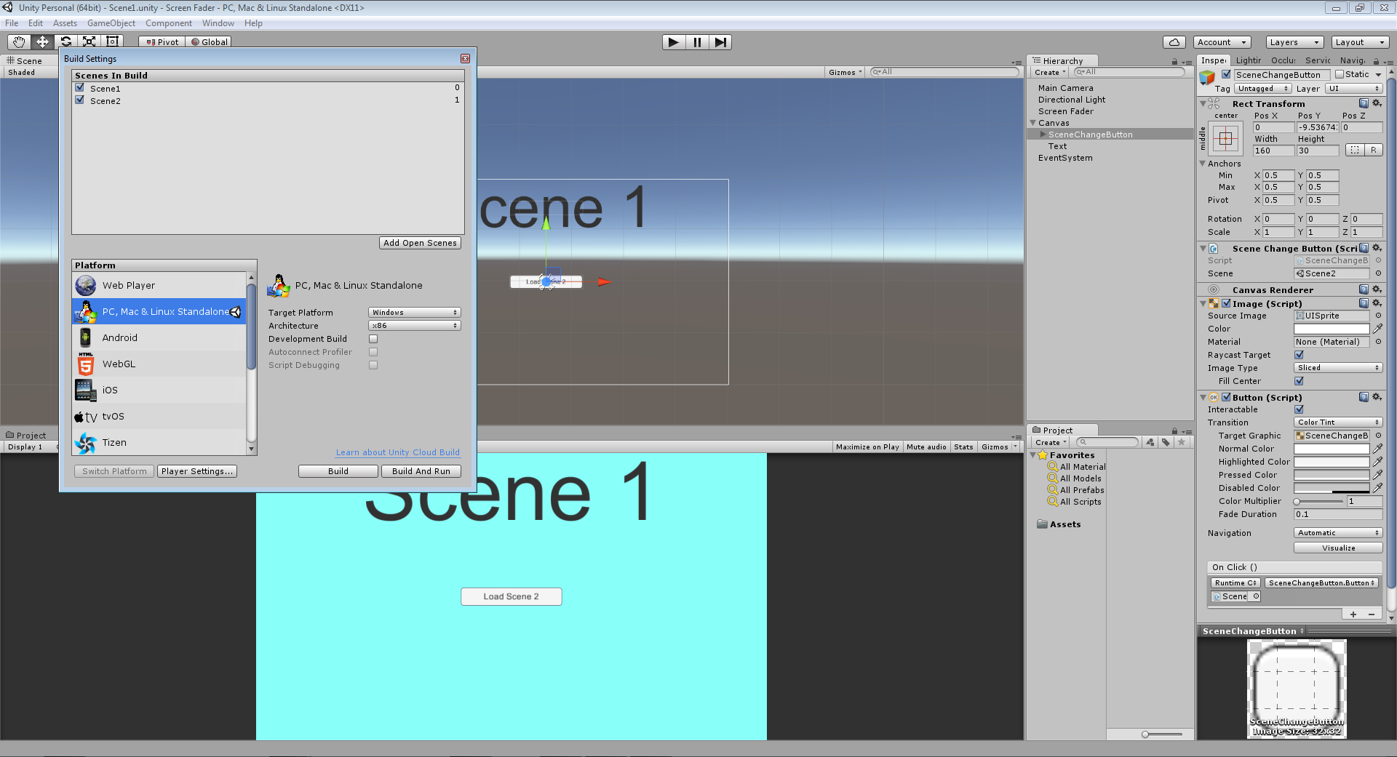This screenshot has width=1397, height=757.
Task: Pick the Image Color with eyedropper
Action: [1377, 329]
